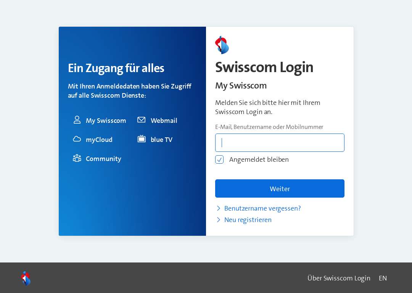
Task: Click the Community service label
Action: [x=103, y=159]
